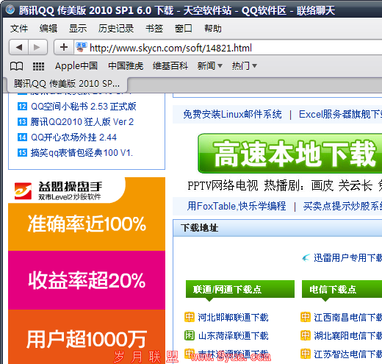The height and width of the screenshot is (364, 382).
Task: Click the number 14 list badge
Action: (x=22, y=138)
